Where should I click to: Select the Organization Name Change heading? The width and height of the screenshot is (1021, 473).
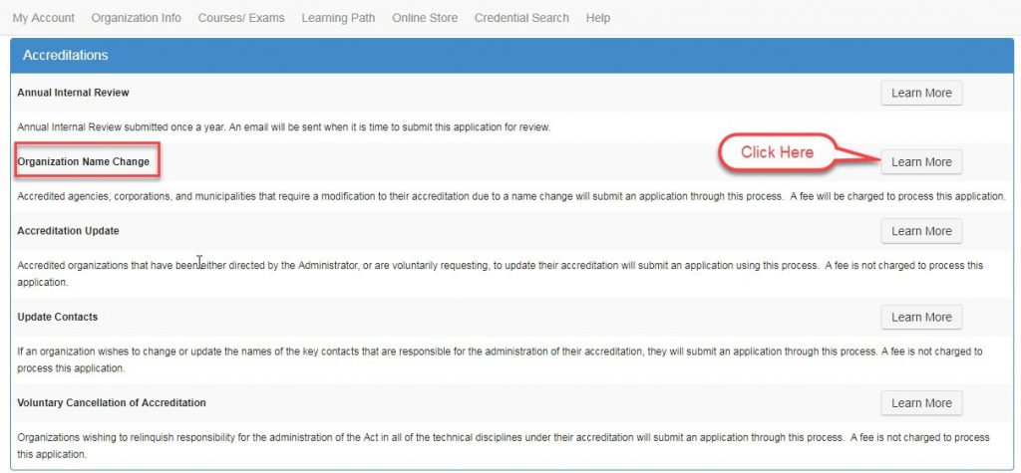point(84,161)
